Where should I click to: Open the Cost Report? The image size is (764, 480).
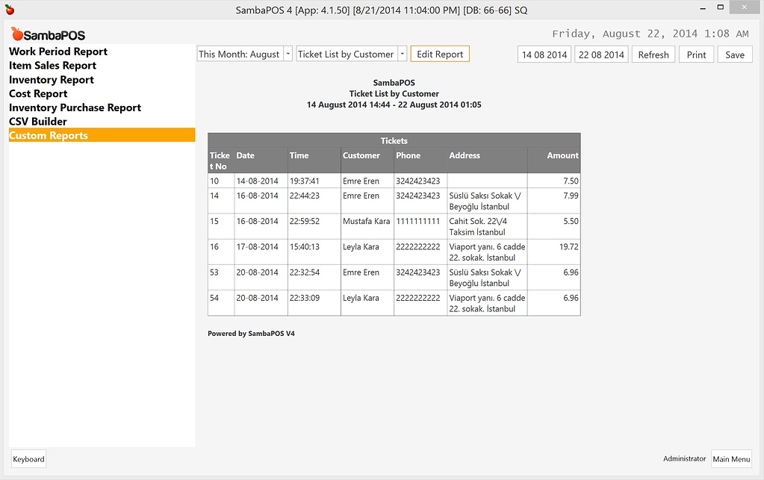(x=37, y=93)
